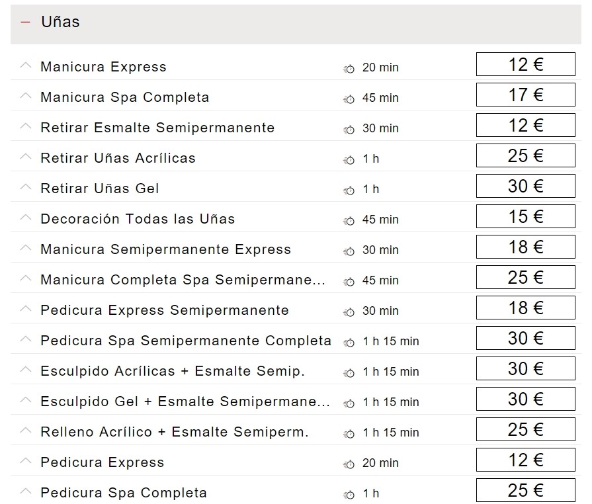Expand the Manicura Express chevron
The width and height of the screenshot is (592, 504).
(x=26, y=65)
